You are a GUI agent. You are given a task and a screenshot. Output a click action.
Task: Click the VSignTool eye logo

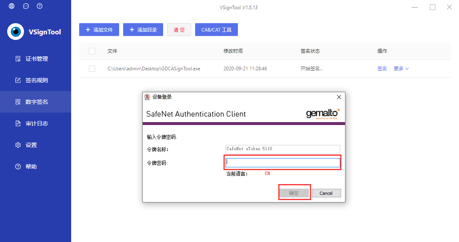(16, 32)
